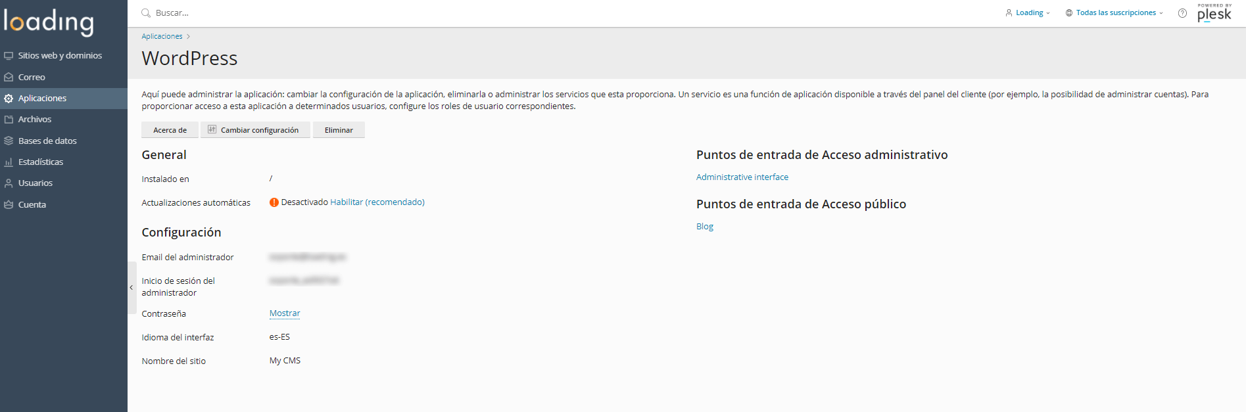
Task: Click the My CMS site name value
Action: point(285,360)
